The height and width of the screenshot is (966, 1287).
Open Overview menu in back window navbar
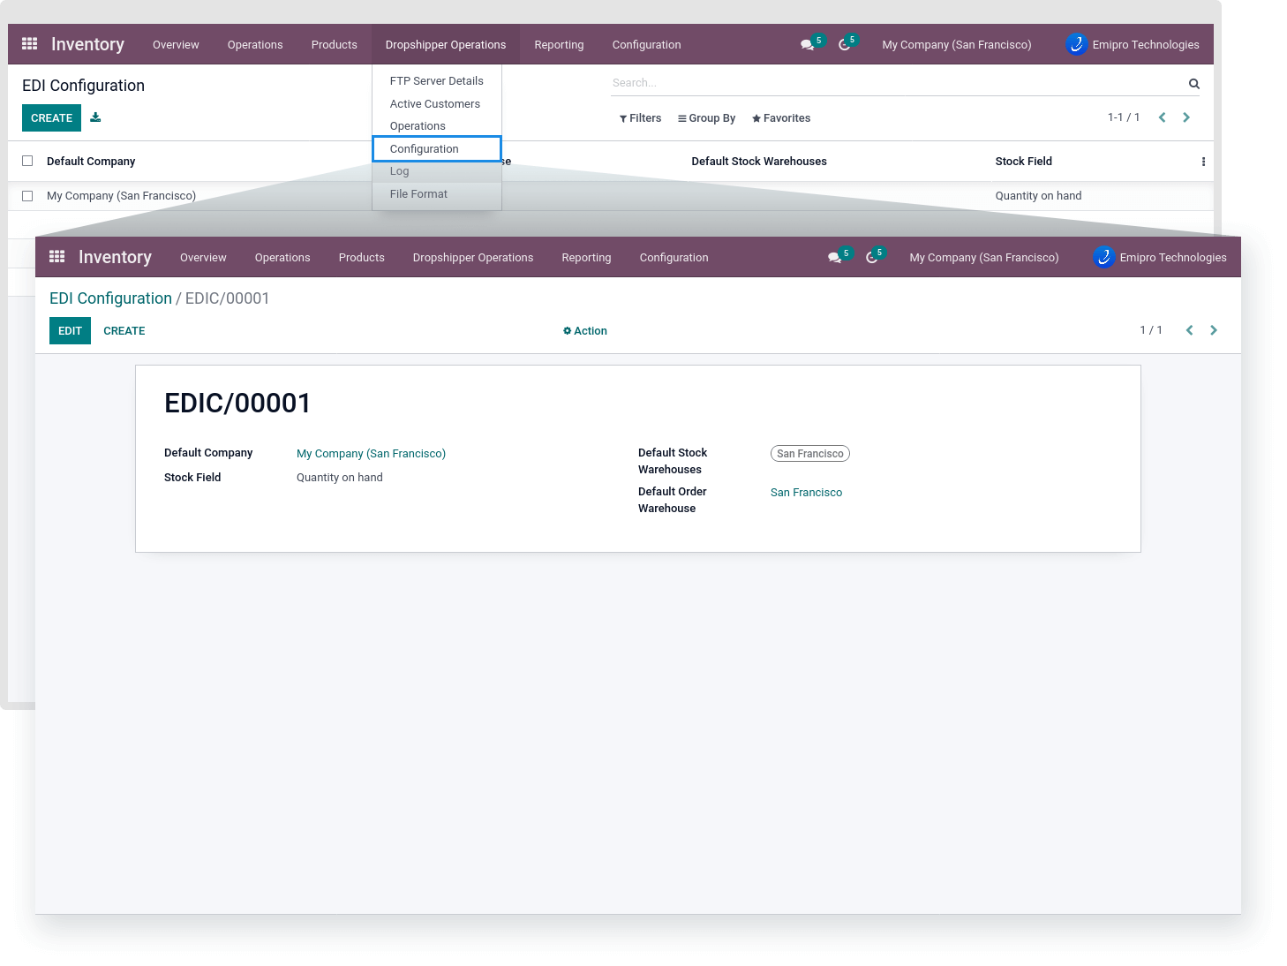click(x=176, y=44)
